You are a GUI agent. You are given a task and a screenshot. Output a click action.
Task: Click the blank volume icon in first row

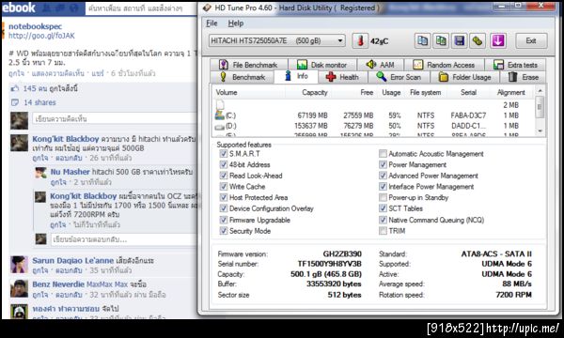220,104
